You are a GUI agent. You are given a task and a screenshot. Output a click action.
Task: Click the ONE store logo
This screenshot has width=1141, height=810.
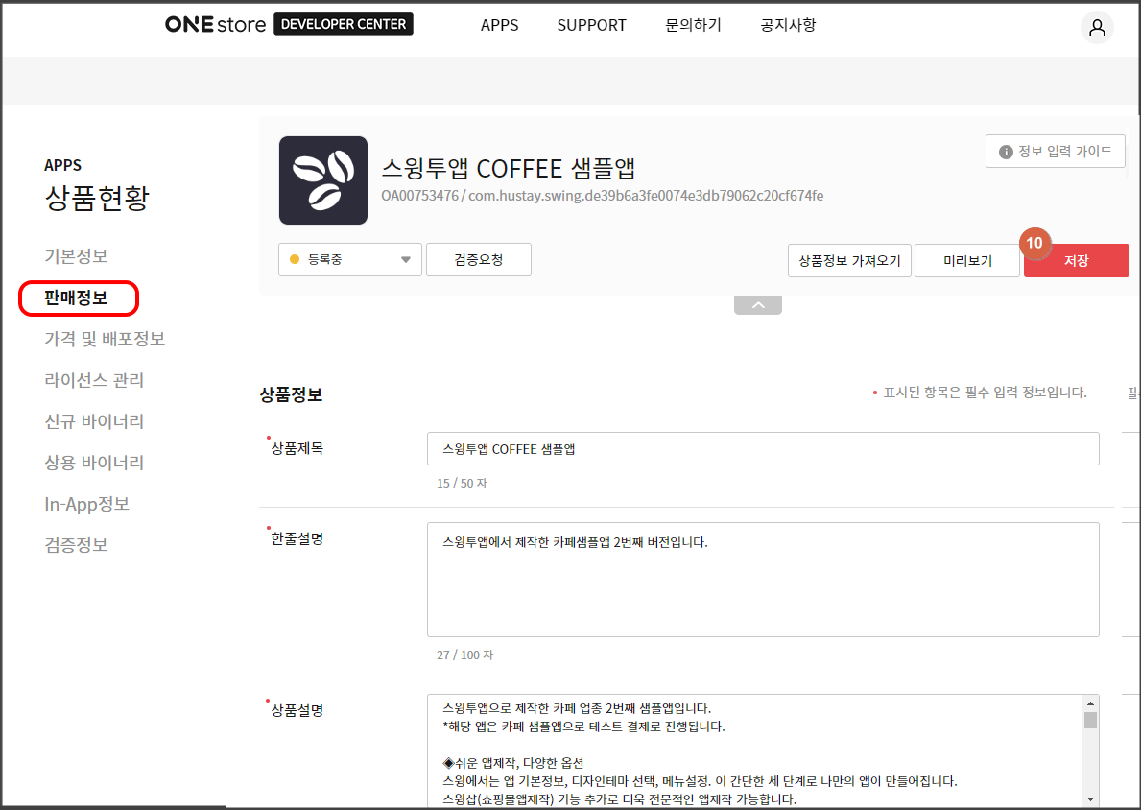coord(215,24)
